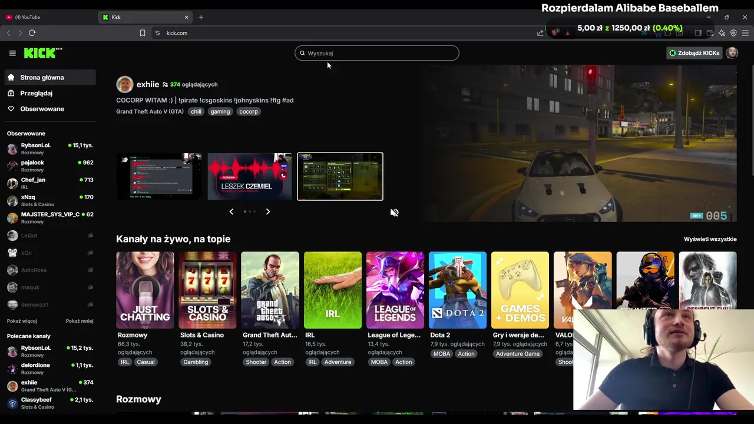Open Grand Theft Auto V (GTA) category link
The width and height of the screenshot is (754, 424).
pyautogui.click(x=150, y=111)
